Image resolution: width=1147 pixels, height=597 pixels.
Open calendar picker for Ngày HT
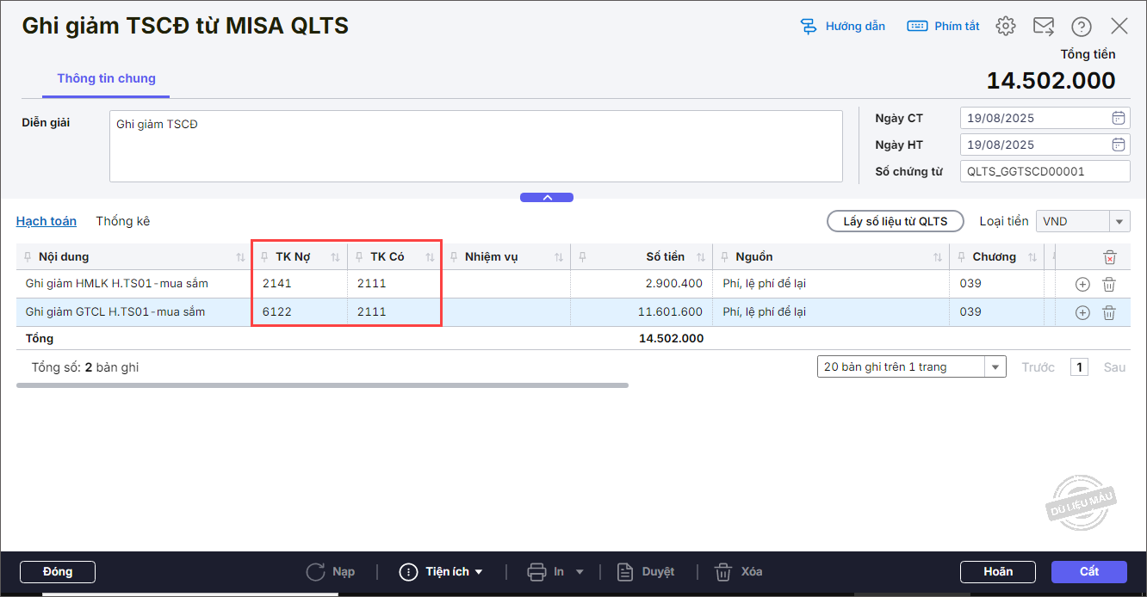click(x=1118, y=145)
